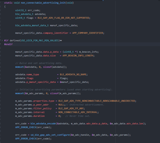Viewport: 160px width, 143px height.
Task: Click the #endif preprocessor directive
Action: pyautogui.click(x=8, y=44)
